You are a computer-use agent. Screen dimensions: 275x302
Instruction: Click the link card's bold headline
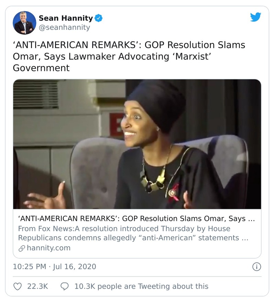pos(136,219)
